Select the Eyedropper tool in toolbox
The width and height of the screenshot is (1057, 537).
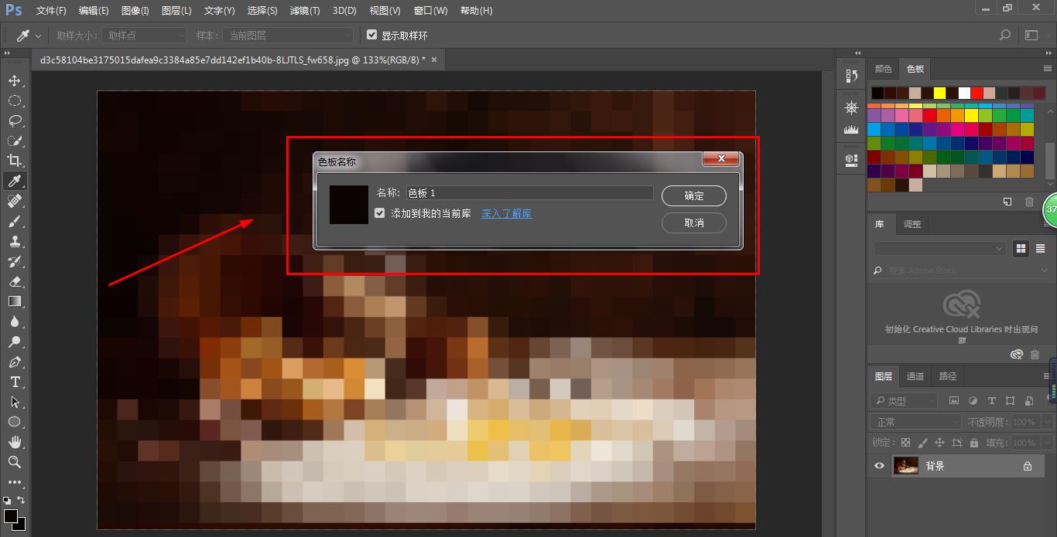click(x=14, y=181)
